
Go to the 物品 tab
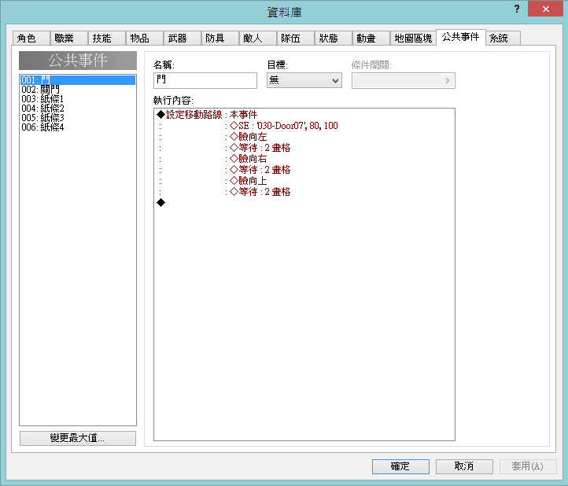pos(140,39)
